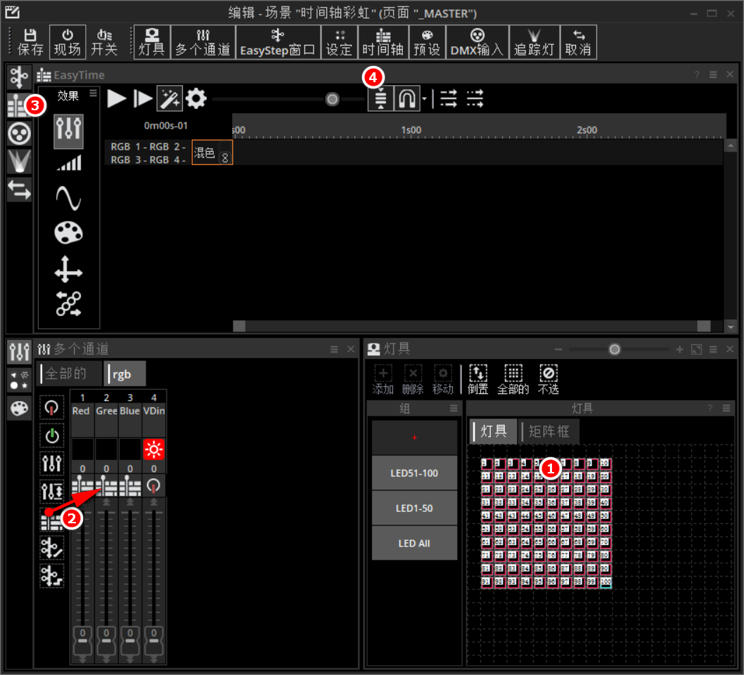Switch to the 矩阵框 tab
The height and width of the screenshot is (675, 744).
(x=549, y=432)
